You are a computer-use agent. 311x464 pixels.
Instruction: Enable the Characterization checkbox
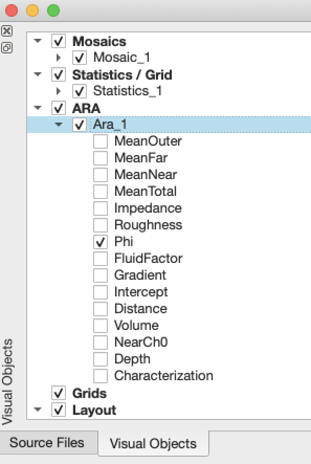point(101,376)
